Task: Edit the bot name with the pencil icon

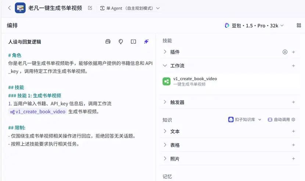Action: click(x=90, y=8)
